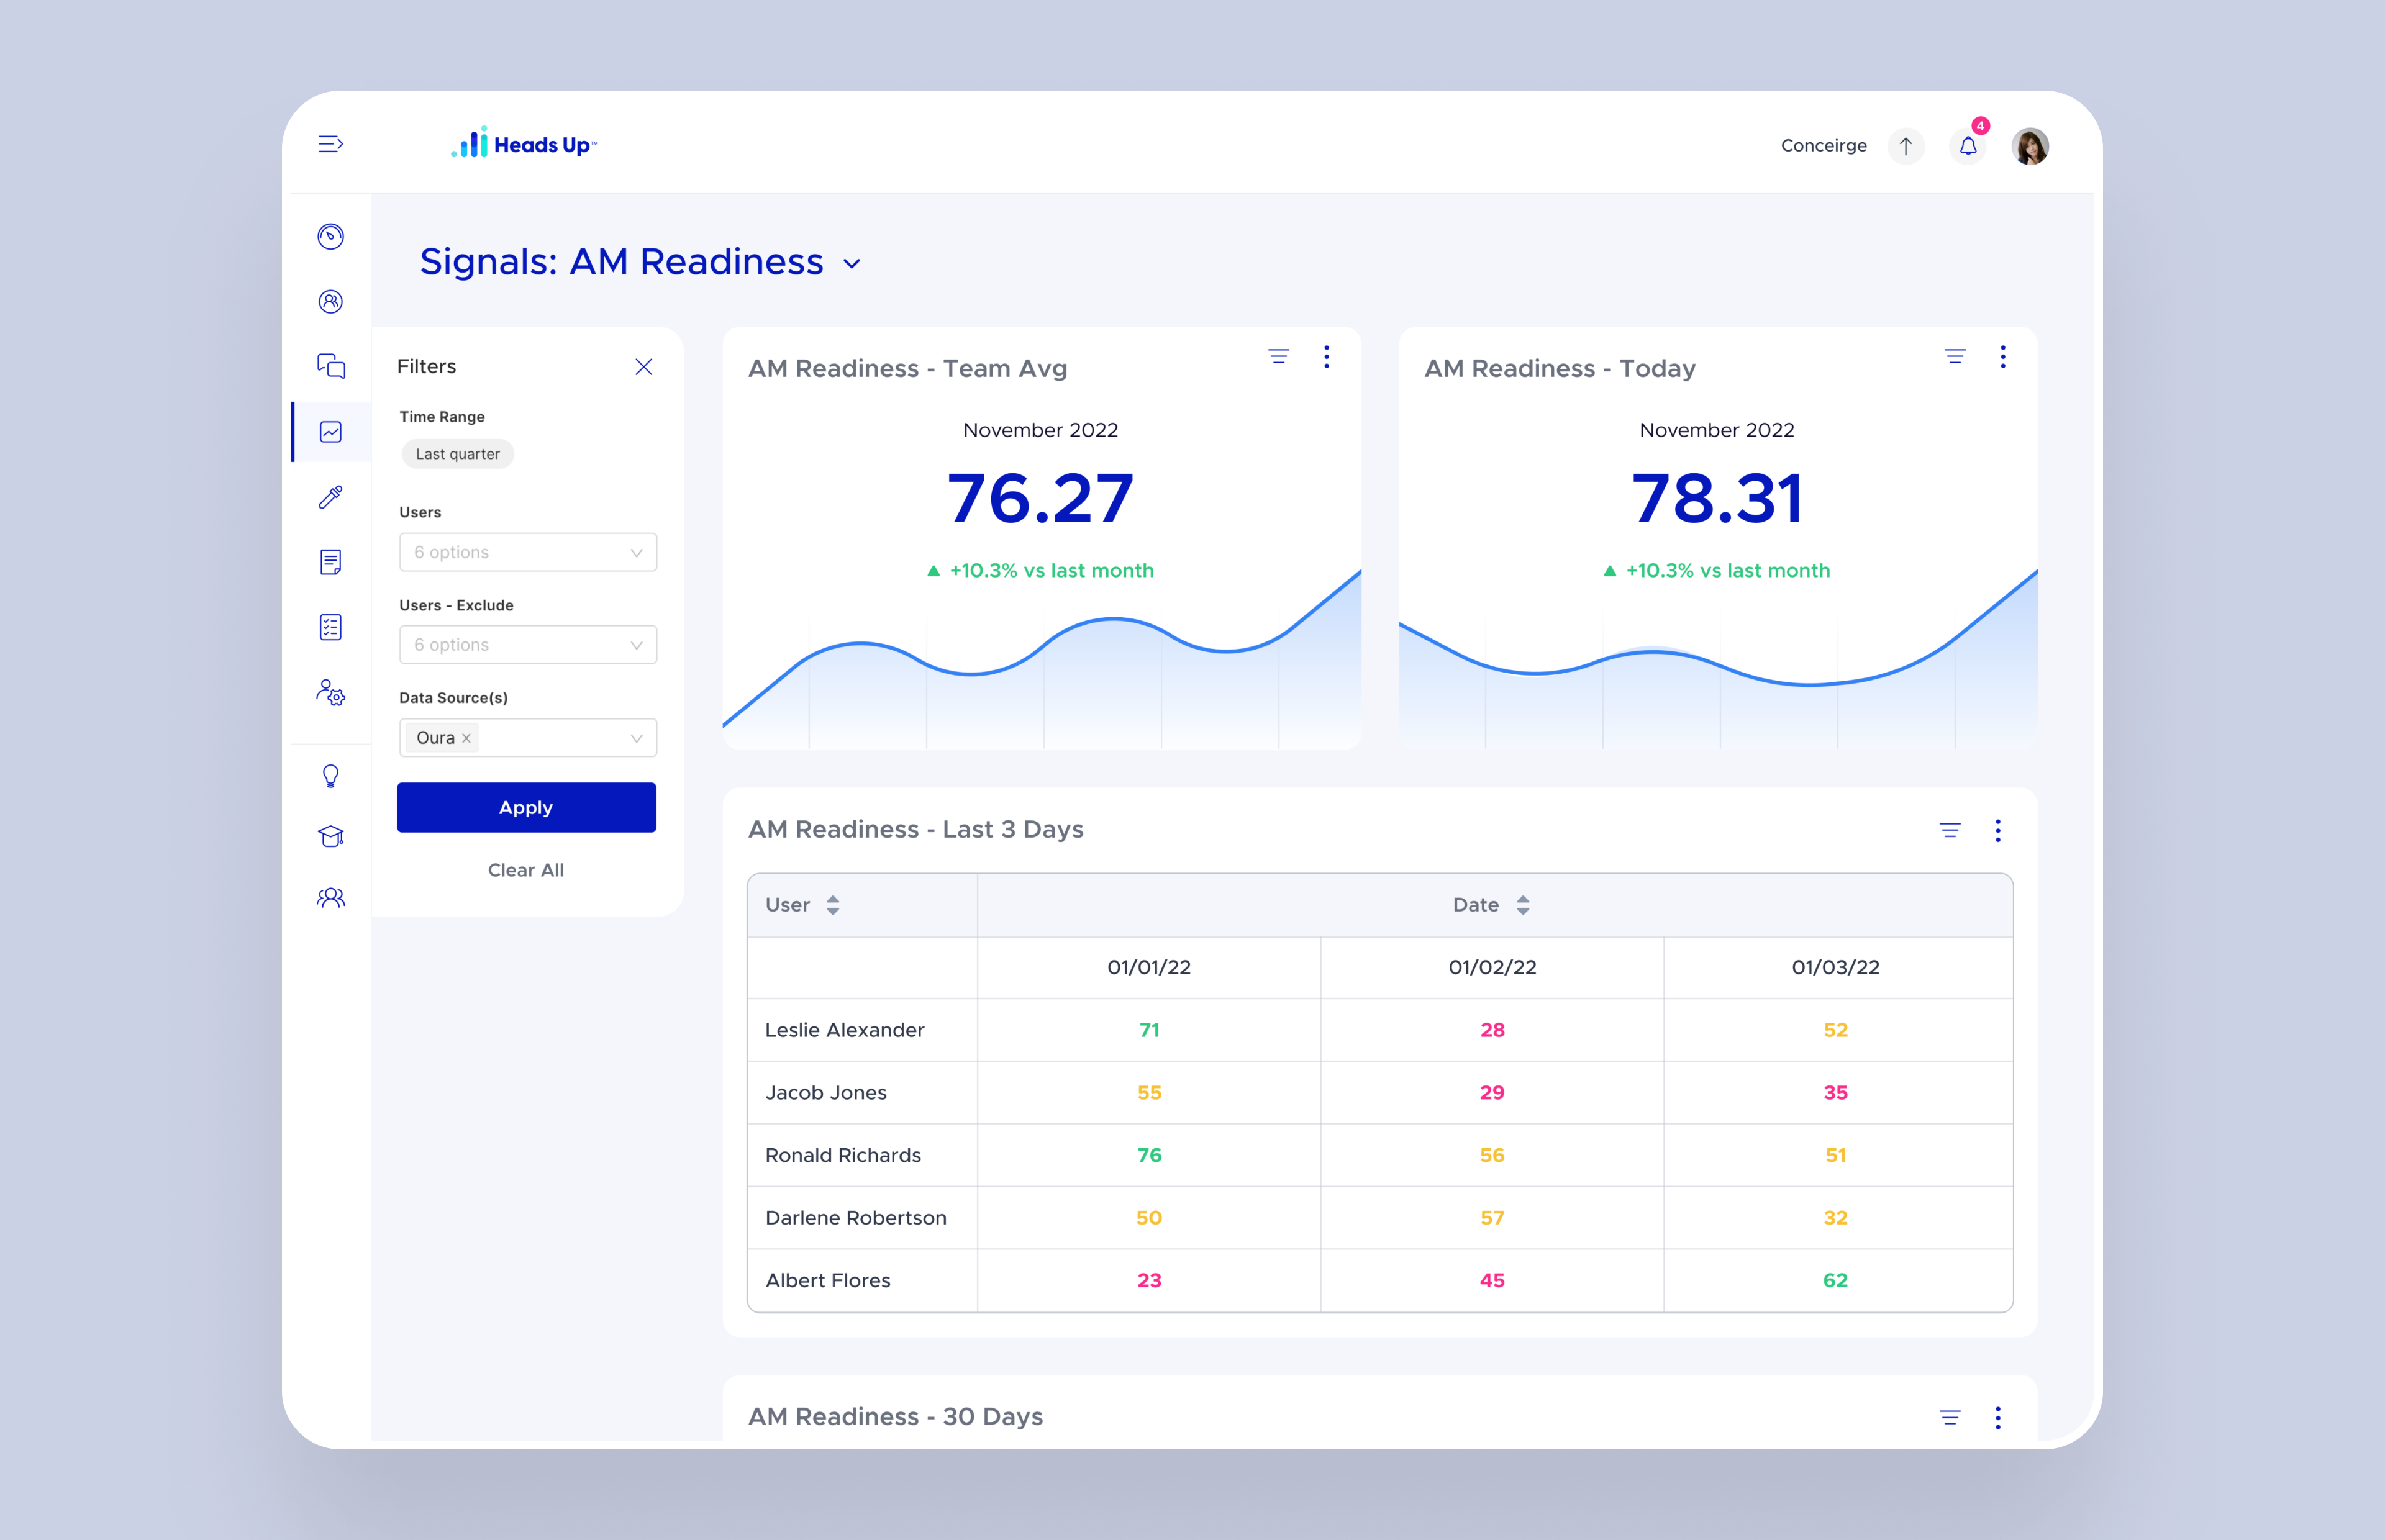Image resolution: width=2385 pixels, height=1540 pixels.
Task: Select the Jacob Jones row name
Action: (826, 1093)
